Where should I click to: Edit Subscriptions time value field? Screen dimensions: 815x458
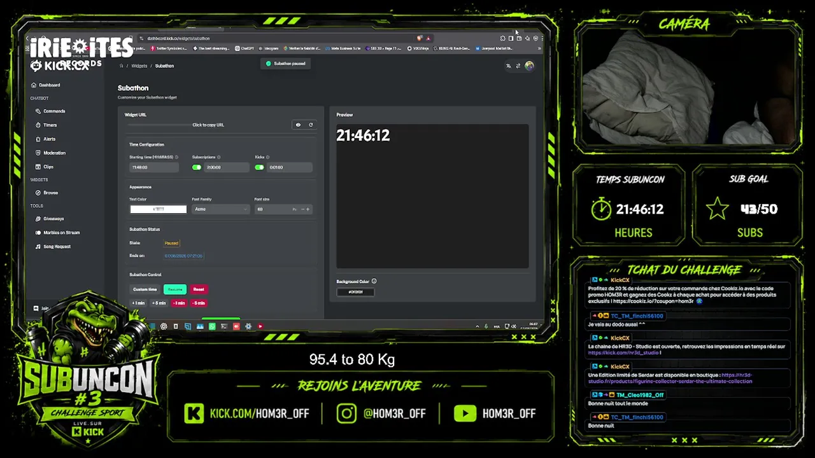click(227, 167)
